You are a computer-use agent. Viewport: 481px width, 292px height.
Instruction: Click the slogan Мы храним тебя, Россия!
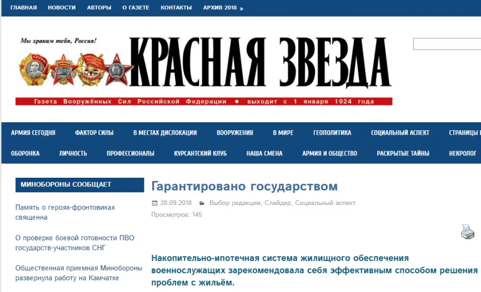tap(58, 41)
